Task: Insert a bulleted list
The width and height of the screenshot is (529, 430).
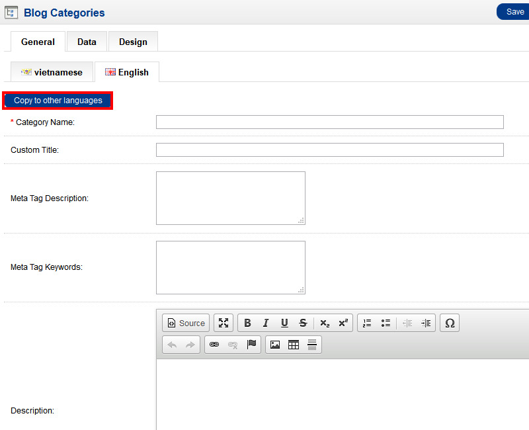Action: (x=386, y=323)
